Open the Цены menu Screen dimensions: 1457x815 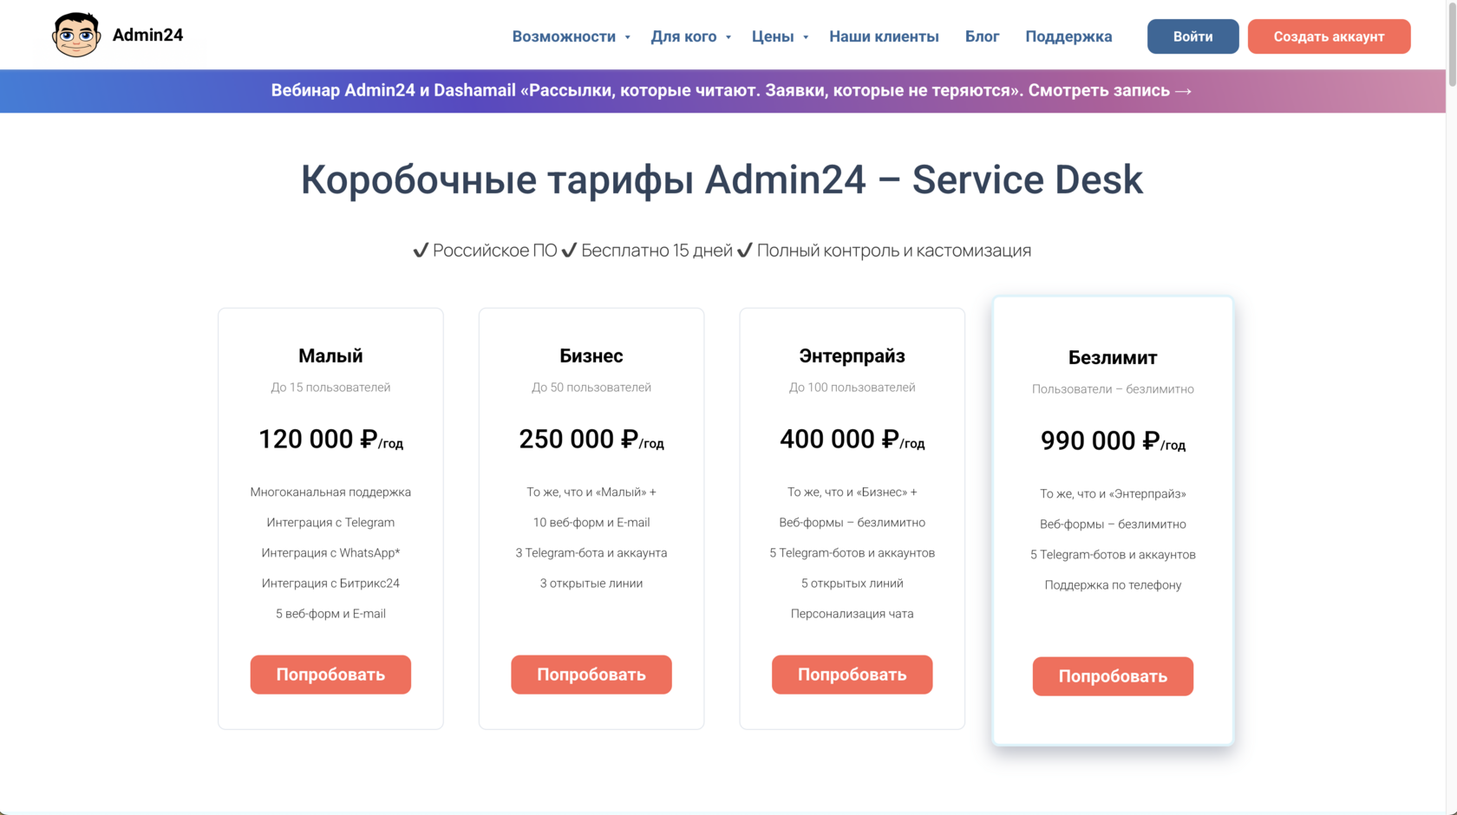773,36
